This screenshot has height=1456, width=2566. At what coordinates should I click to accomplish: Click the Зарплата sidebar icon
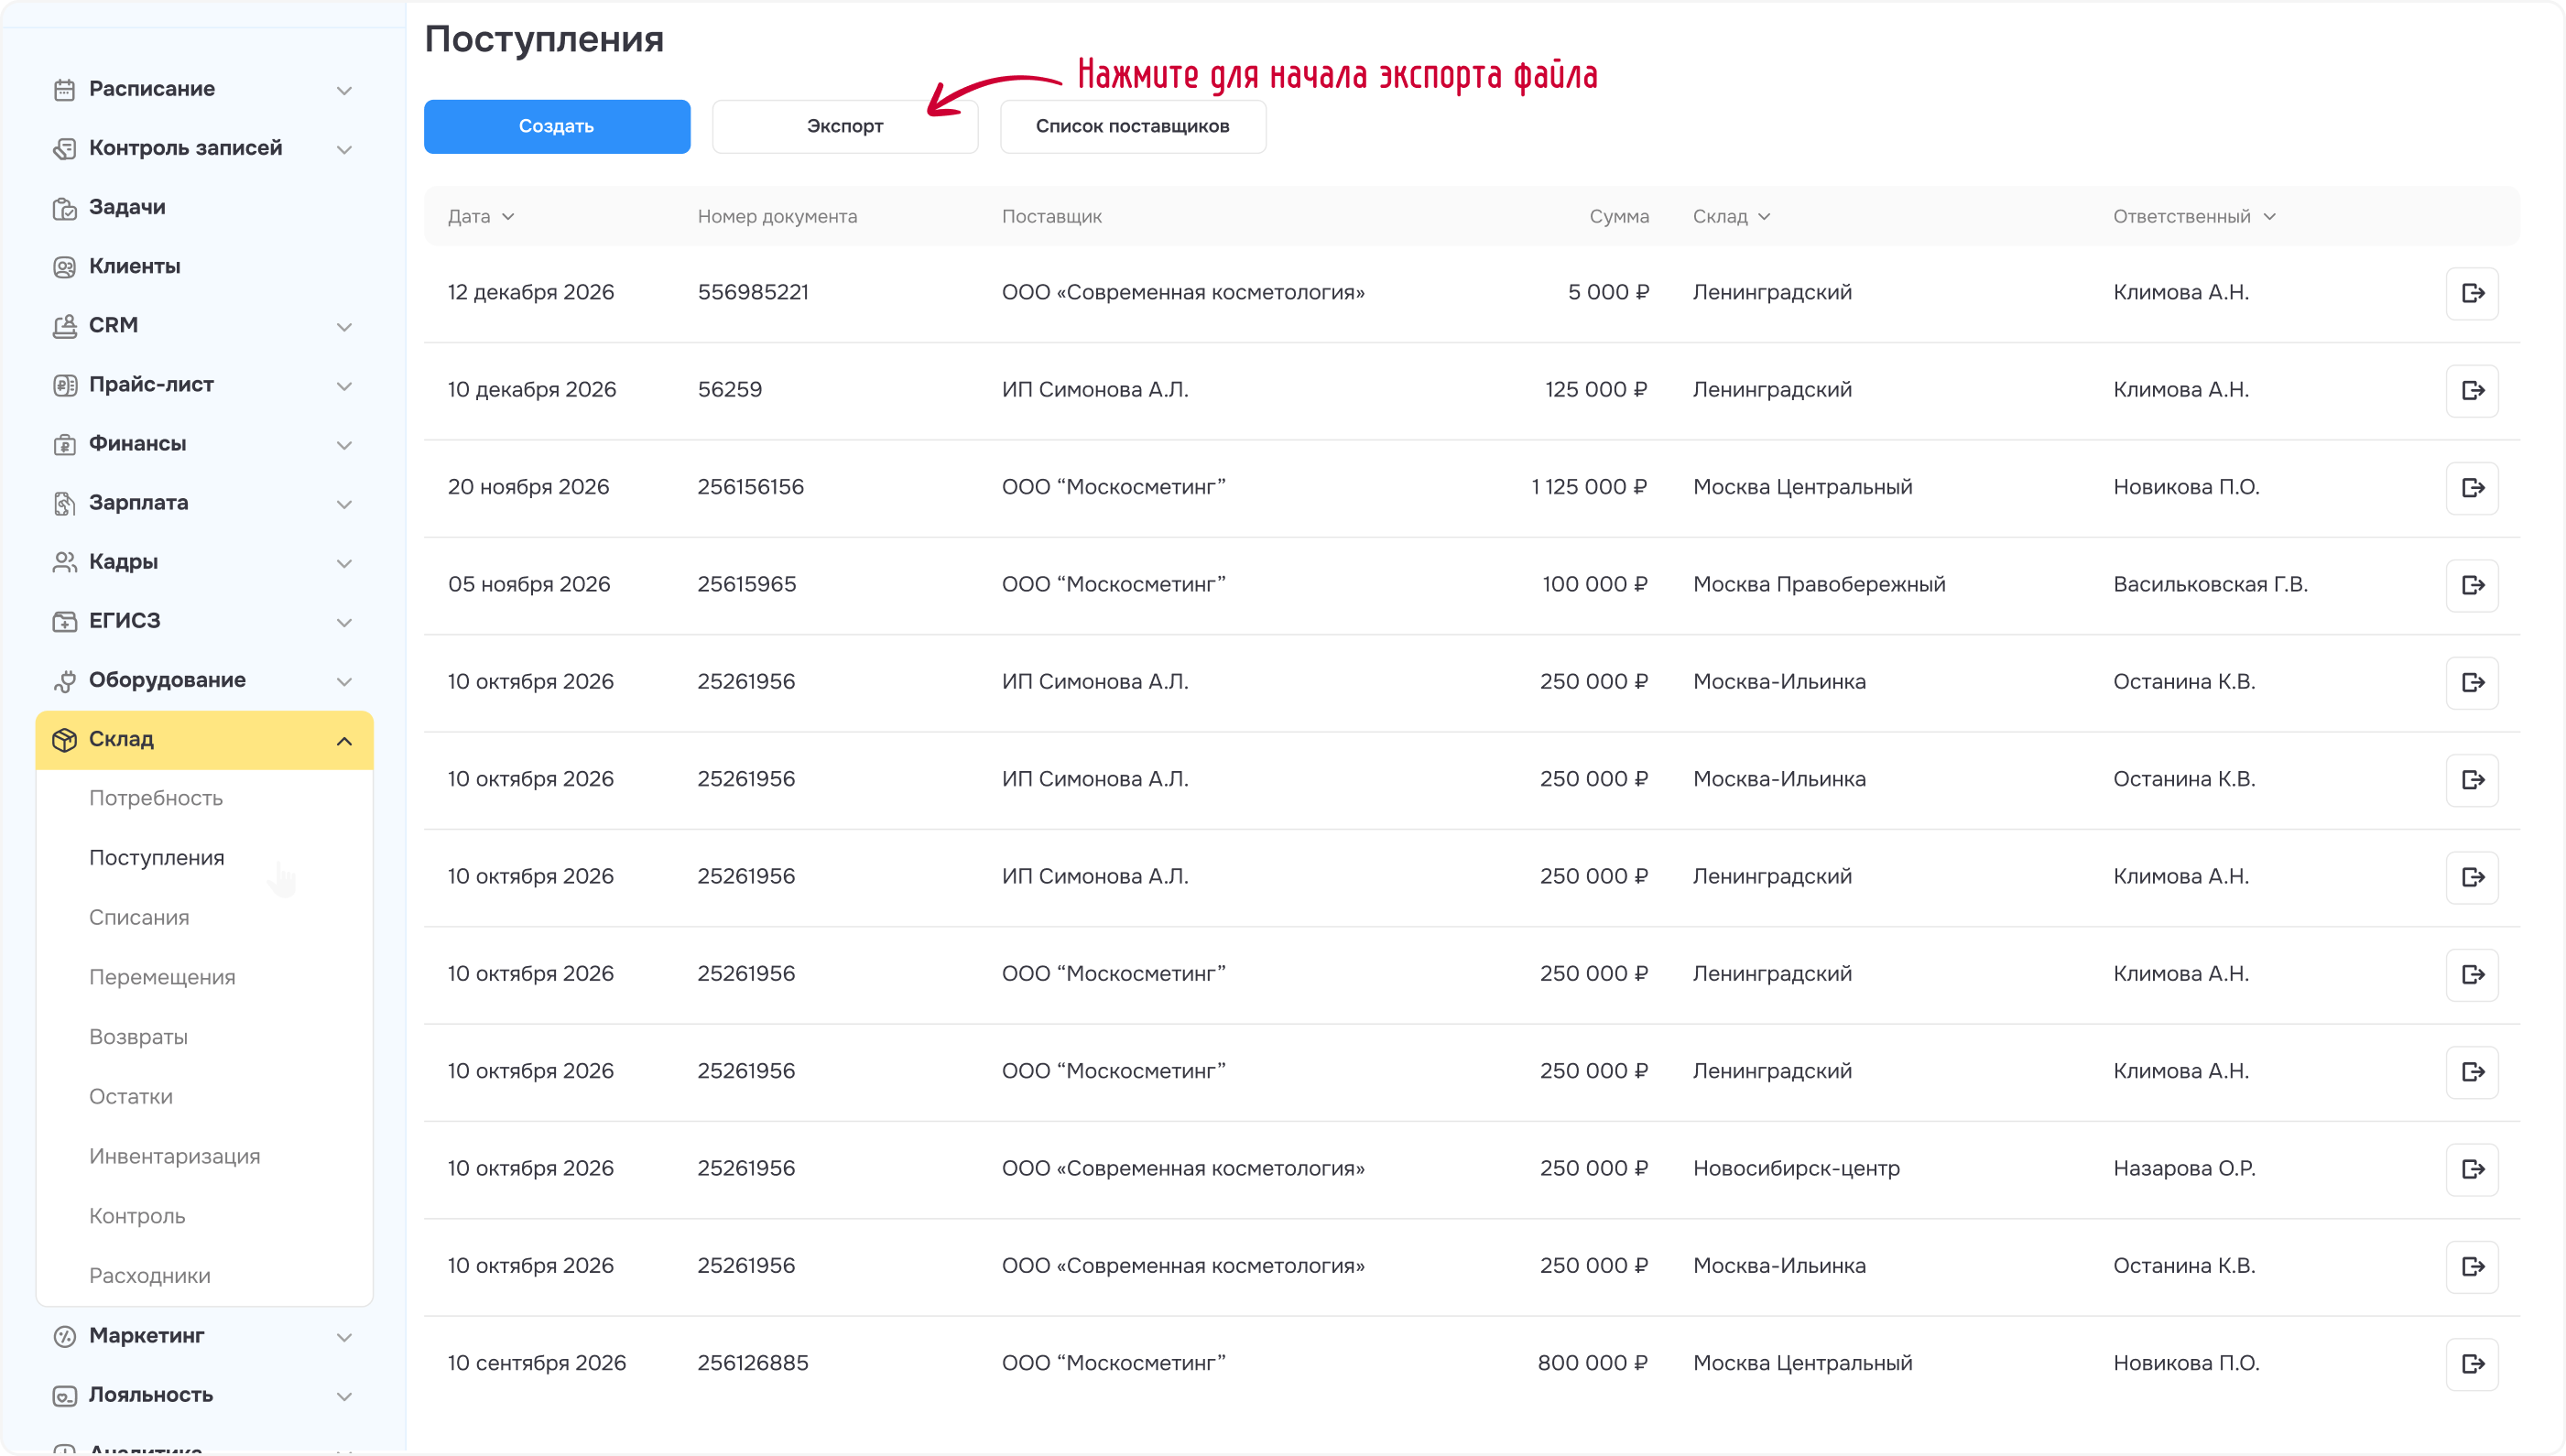(x=64, y=503)
